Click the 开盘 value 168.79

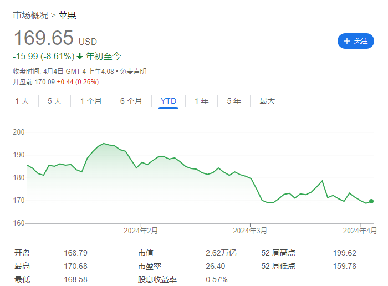(76, 253)
